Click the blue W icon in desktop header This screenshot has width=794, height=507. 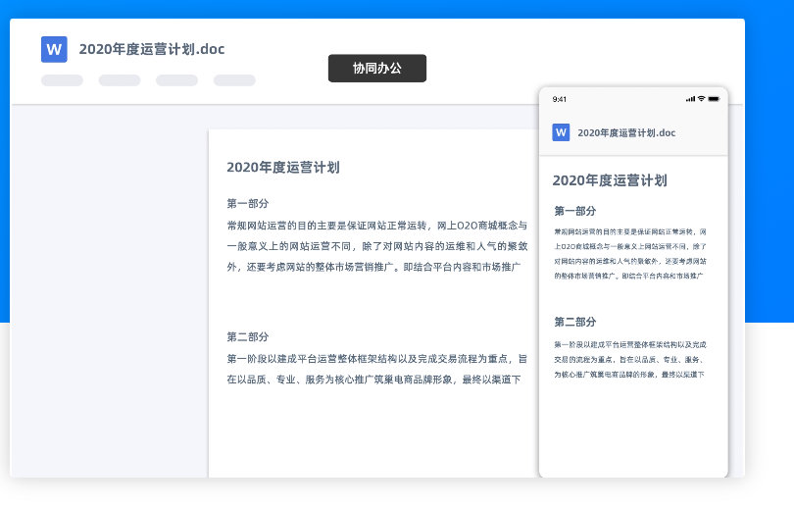click(x=54, y=49)
